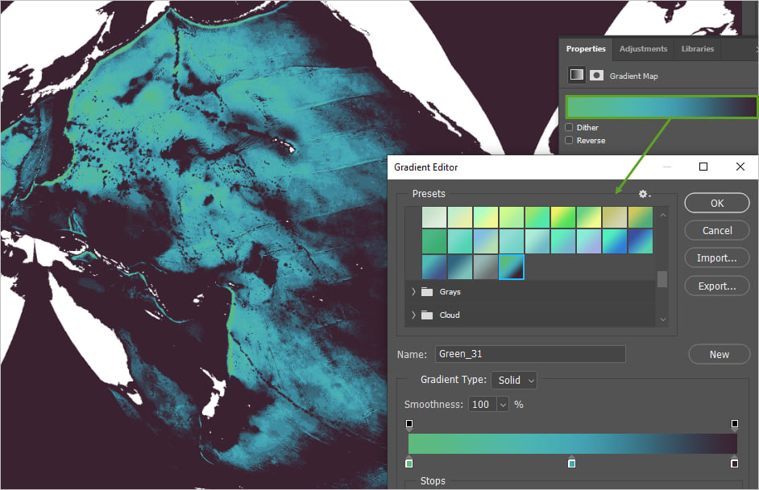The image size is (759, 490).
Task: Enable the Dither checkbox
Action: click(x=570, y=127)
